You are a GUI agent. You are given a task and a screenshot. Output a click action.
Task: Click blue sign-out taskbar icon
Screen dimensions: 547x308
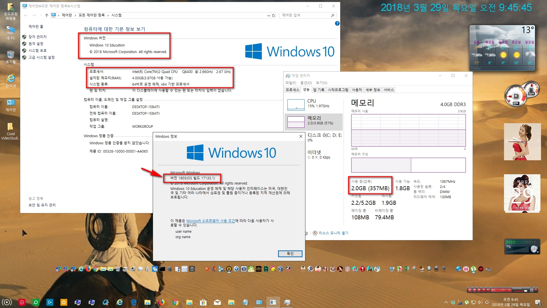tap(50, 302)
